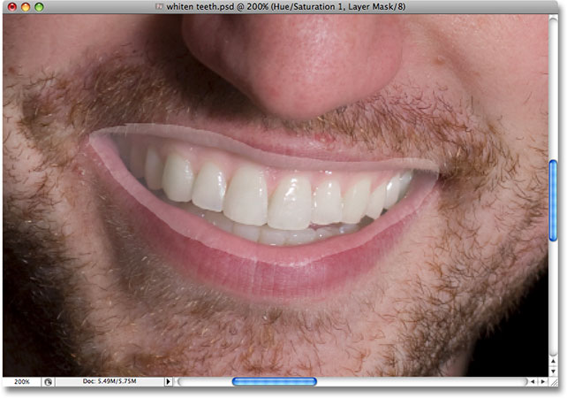Minimize the document window with yellow button

26,7
